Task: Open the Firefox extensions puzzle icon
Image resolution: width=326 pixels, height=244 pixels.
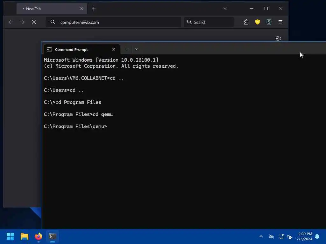Action: [x=246, y=22]
